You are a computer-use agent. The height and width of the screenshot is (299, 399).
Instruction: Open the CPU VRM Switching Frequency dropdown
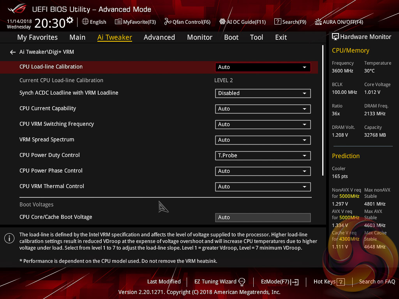(263, 125)
